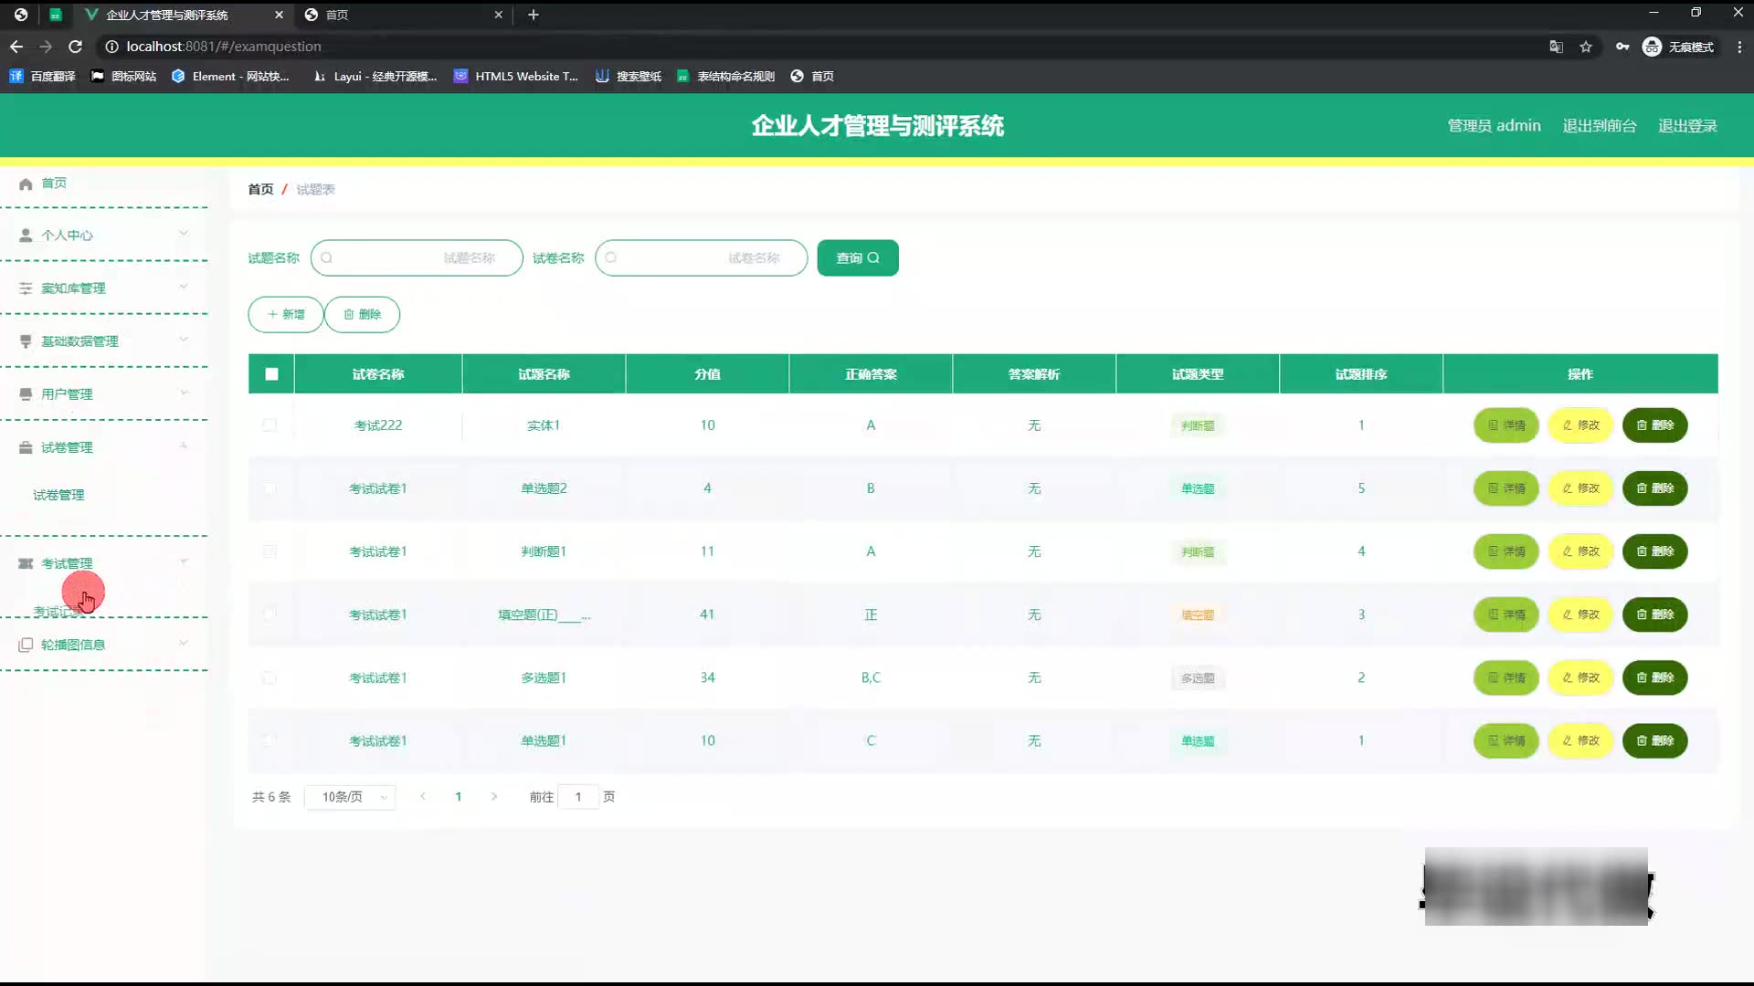Open the 10条/页 page size dropdown
The image size is (1754, 986).
point(350,797)
